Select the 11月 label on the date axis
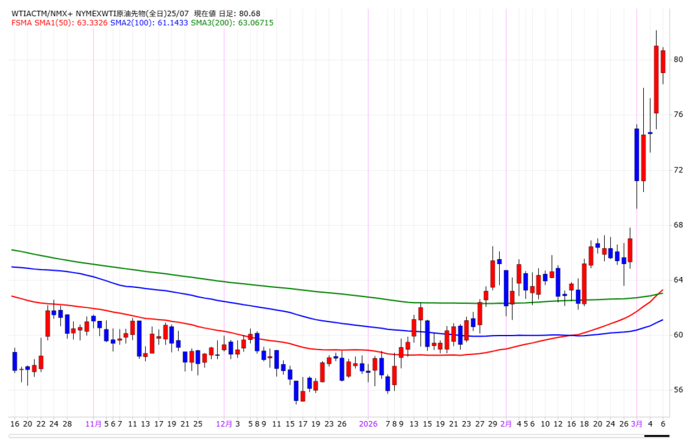Screen dimensions: 700x447 coord(94,424)
